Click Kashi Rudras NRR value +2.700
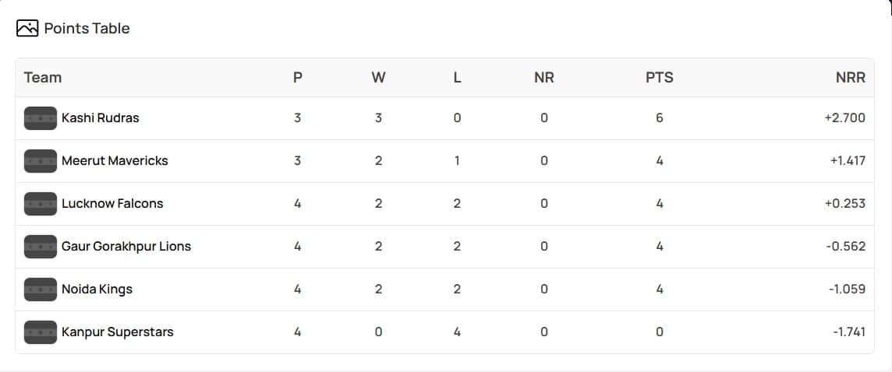 (x=844, y=118)
